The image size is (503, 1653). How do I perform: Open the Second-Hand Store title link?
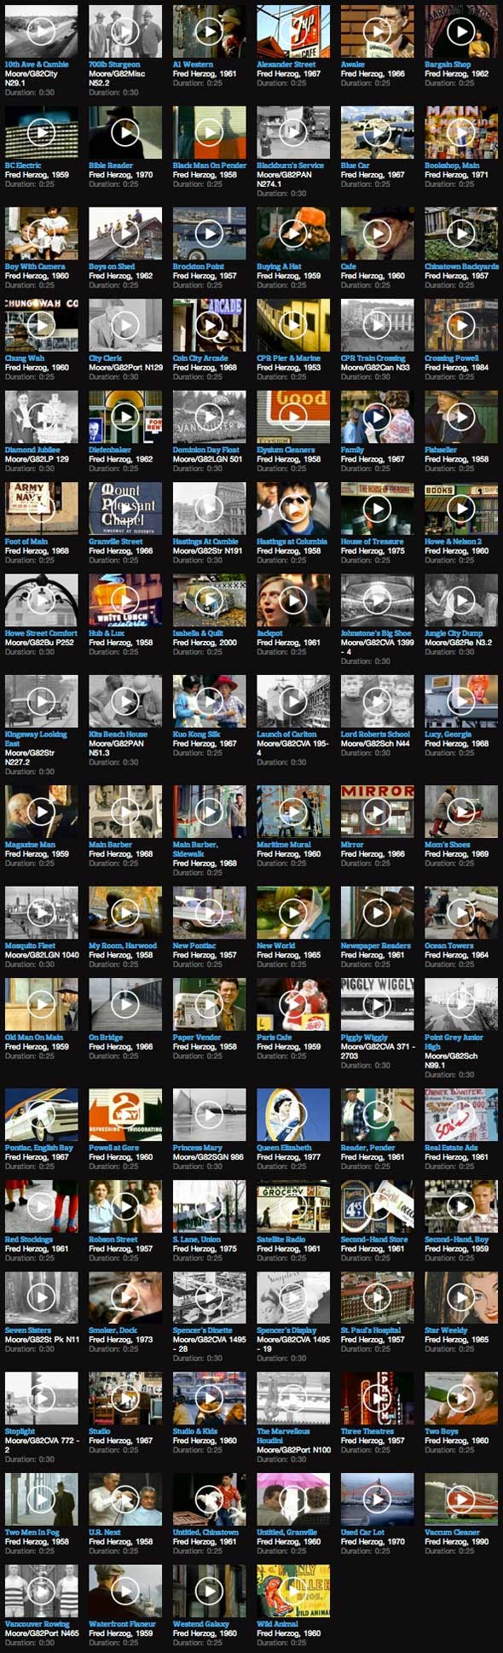coord(374,1239)
